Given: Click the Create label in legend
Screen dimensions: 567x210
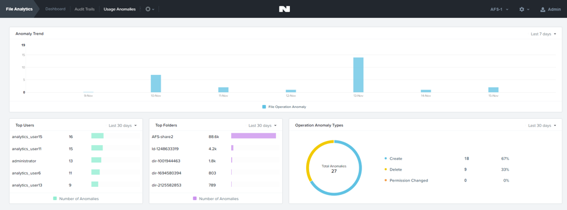Looking at the screenshot, I should 396,158.
